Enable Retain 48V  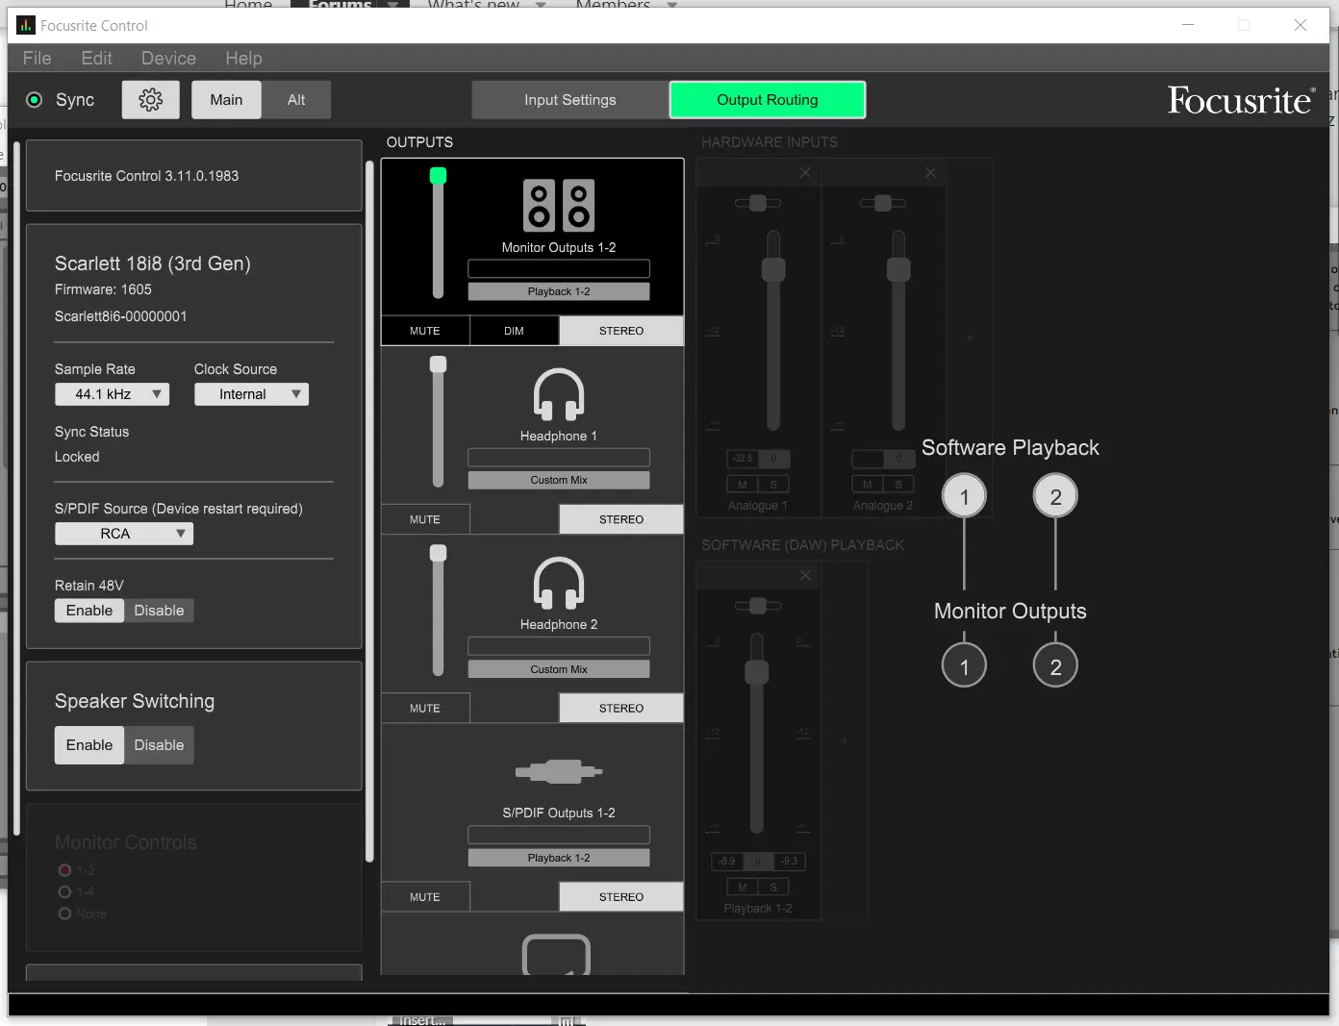pos(89,611)
